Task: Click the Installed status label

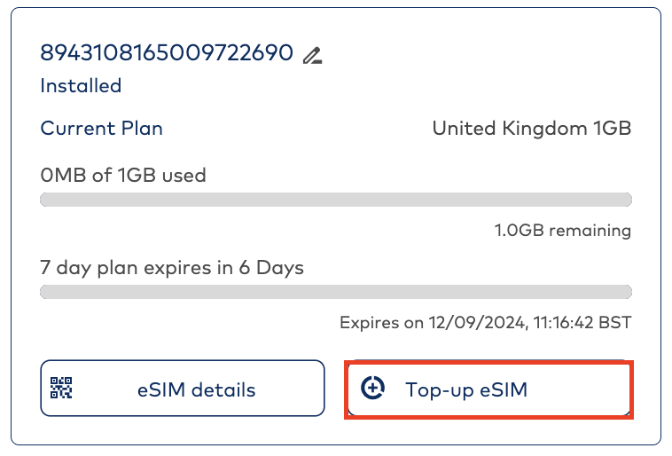Action: click(x=81, y=86)
